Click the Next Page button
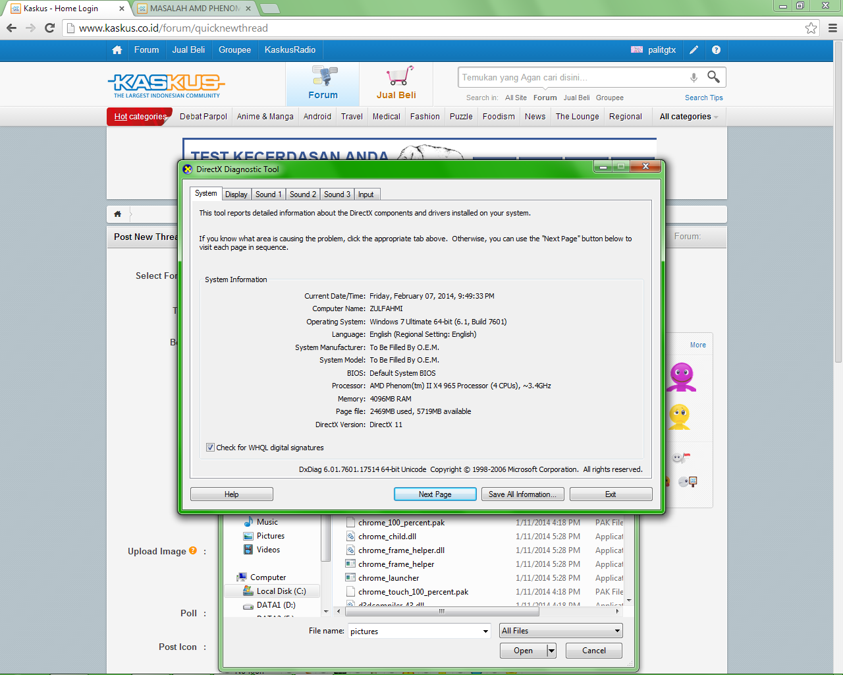 coord(435,494)
